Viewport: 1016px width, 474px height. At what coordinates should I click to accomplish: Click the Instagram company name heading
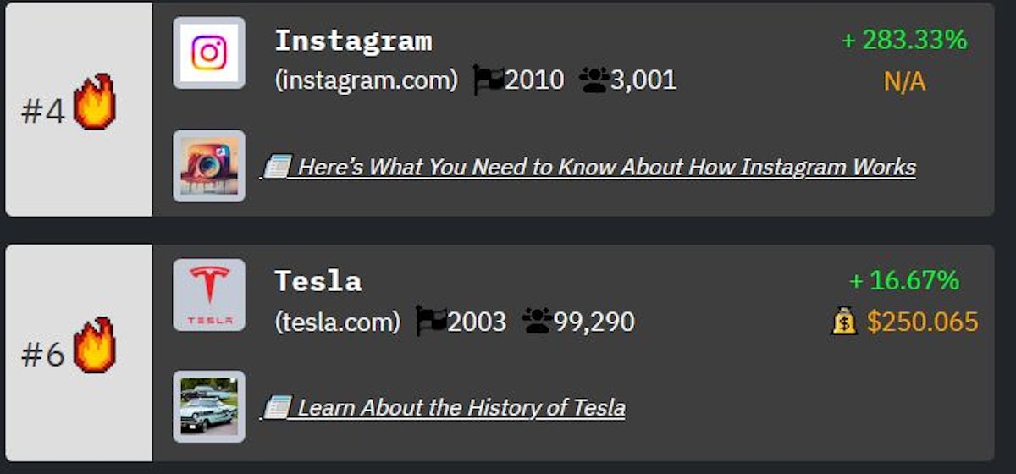click(x=353, y=41)
